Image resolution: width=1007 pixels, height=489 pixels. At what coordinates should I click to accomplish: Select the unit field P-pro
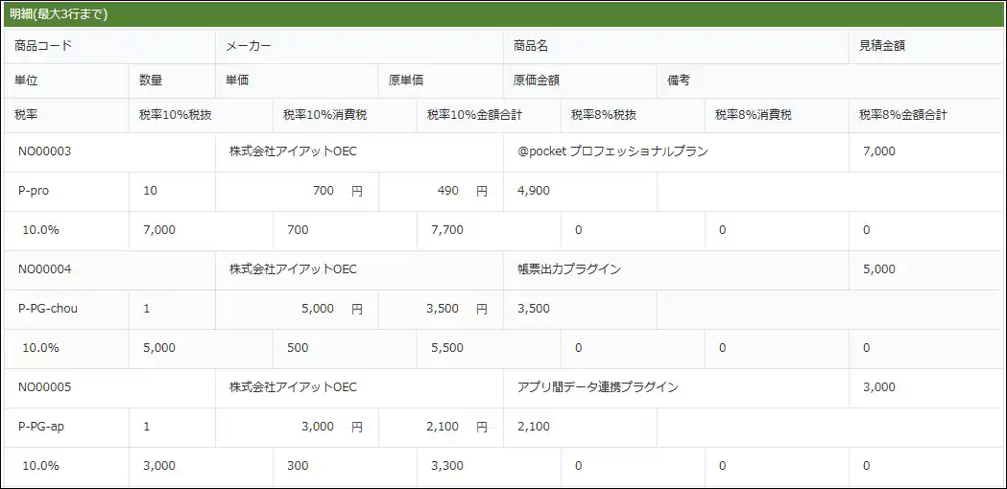(34, 191)
